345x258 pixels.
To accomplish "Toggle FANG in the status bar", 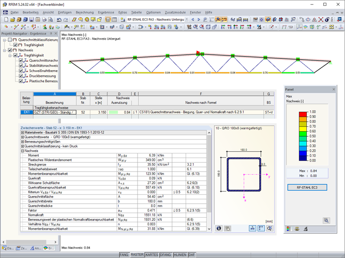I will click(x=124, y=255).
